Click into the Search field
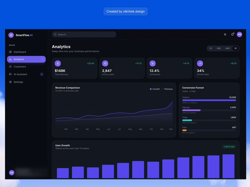Screen dimensions: 250x187 (x=84, y=34)
